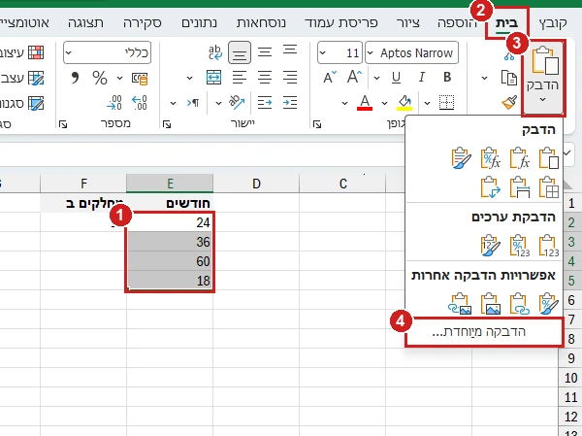The image size is (582, 436).
Task: Open the fill color dropdown arrow
Action: pyautogui.click(x=384, y=103)
